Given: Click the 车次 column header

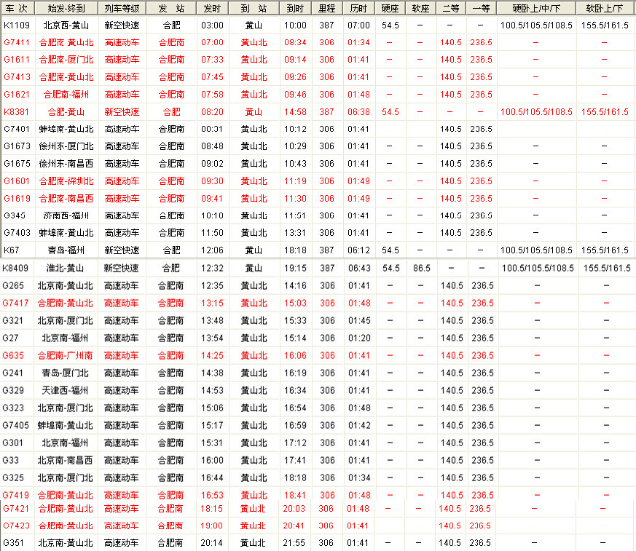Looking at the screenshot, I should [16, 8].
